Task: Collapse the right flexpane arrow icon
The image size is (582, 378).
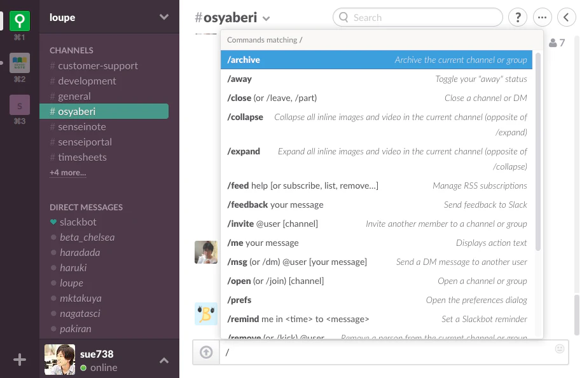Action: pyautogui.click(x=566, y=17)
